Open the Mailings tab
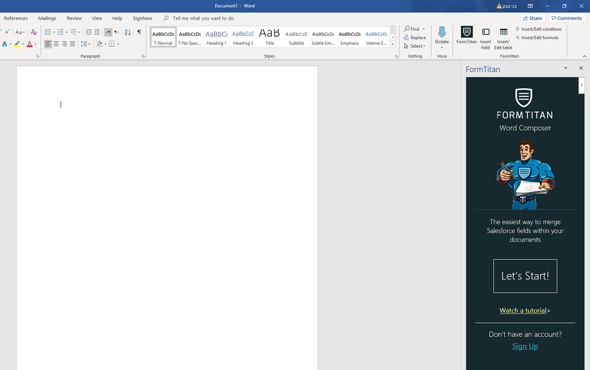The image size is (590, 370). (47, 18)
